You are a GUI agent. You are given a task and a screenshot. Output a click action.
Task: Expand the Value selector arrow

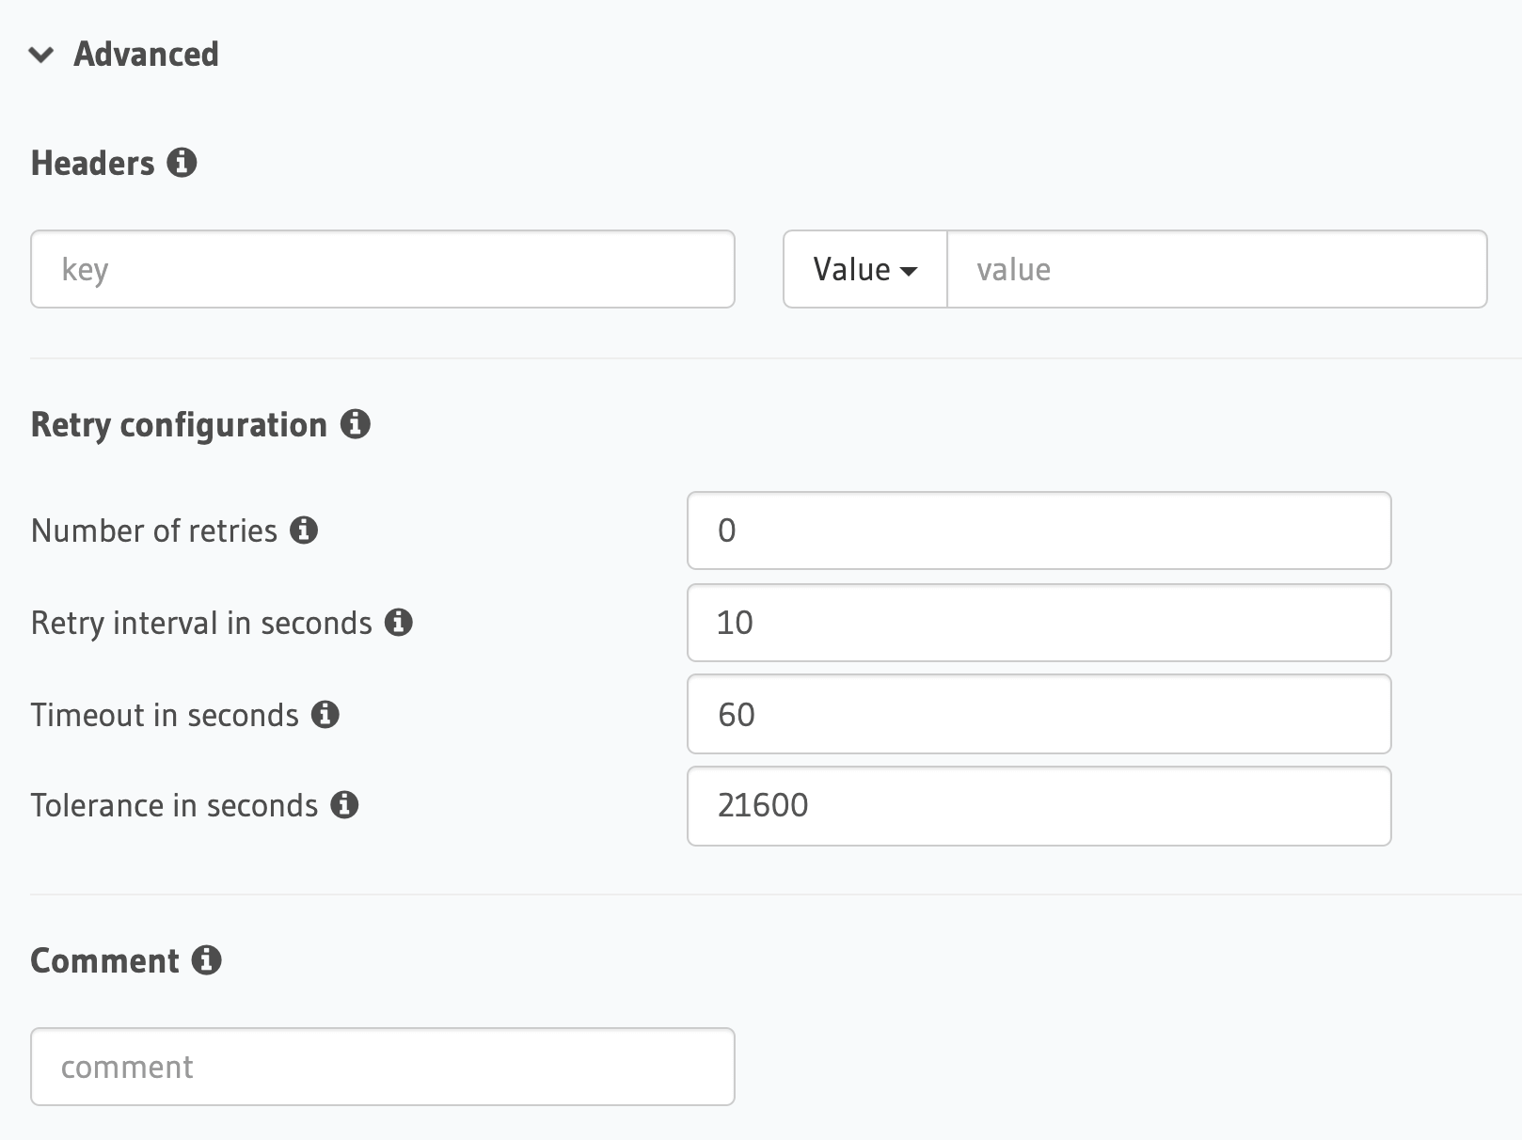[x=909, y=271]
